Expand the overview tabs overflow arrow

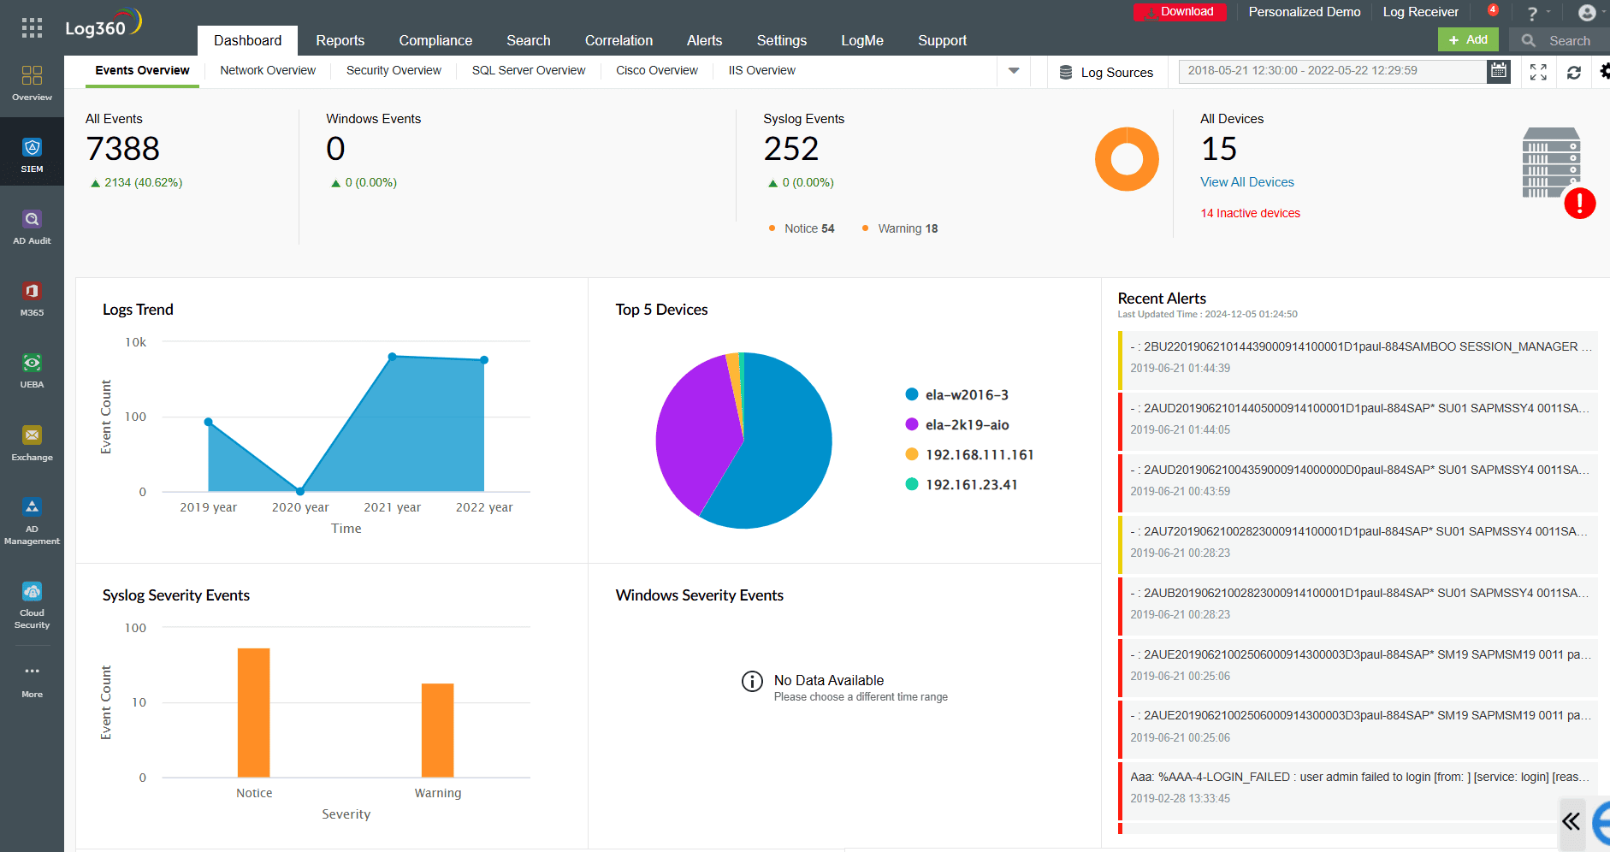[x=1013, y=72]
